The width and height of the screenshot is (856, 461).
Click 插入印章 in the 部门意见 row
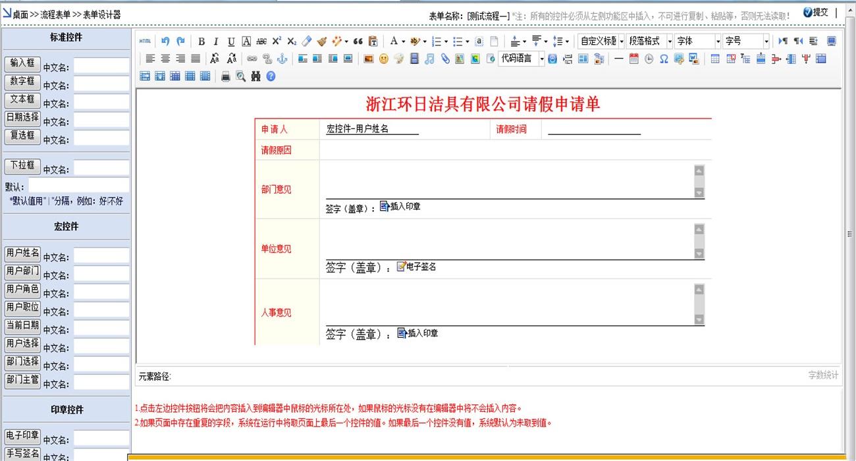[400, 207]
